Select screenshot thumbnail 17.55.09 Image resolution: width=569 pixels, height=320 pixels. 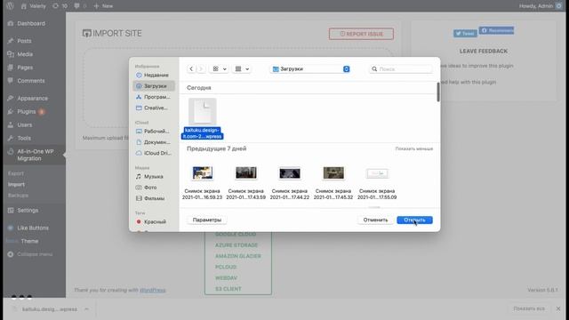point(377,174)
